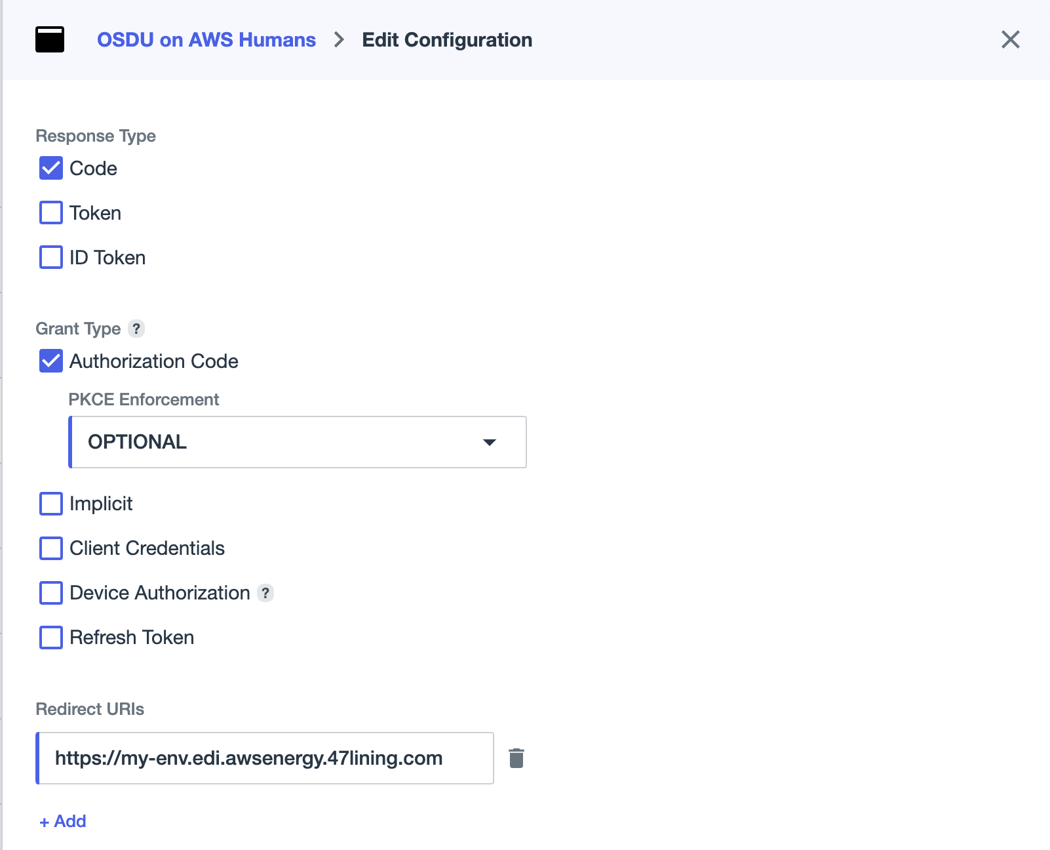Viewport: 1050px width, 850px height.
Task: Click the application window icon in header
Action: [50, 39]
